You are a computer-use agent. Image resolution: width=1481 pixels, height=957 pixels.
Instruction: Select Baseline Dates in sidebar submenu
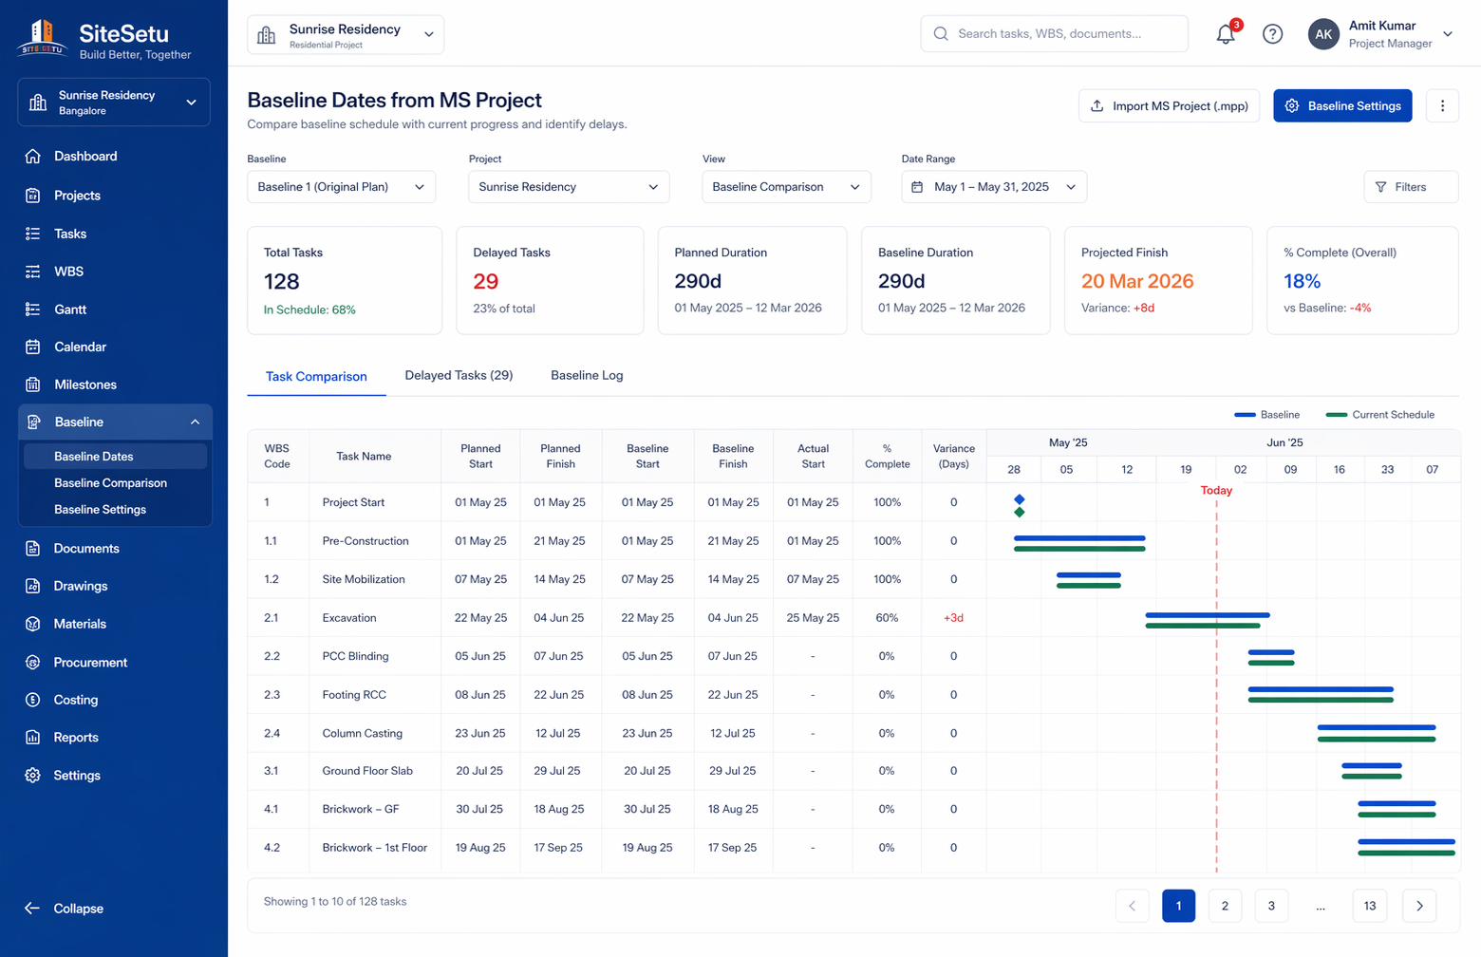click(x=115, y=457)
